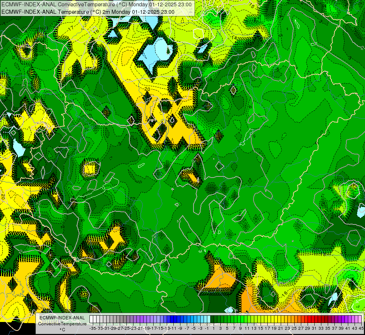Image resolution: width=365 pixels, height=335 pixels.
Task: Pick the red legend swatch above 31
Action: click(313, 319)
